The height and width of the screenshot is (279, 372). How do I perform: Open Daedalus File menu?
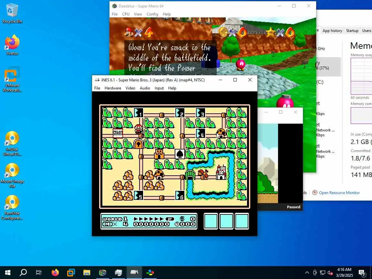tap(115, 14)
